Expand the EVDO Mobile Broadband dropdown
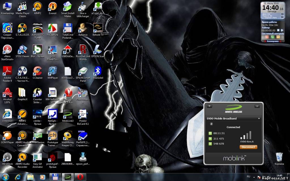This screenshot has width=290, height=181. pos(259,118)
